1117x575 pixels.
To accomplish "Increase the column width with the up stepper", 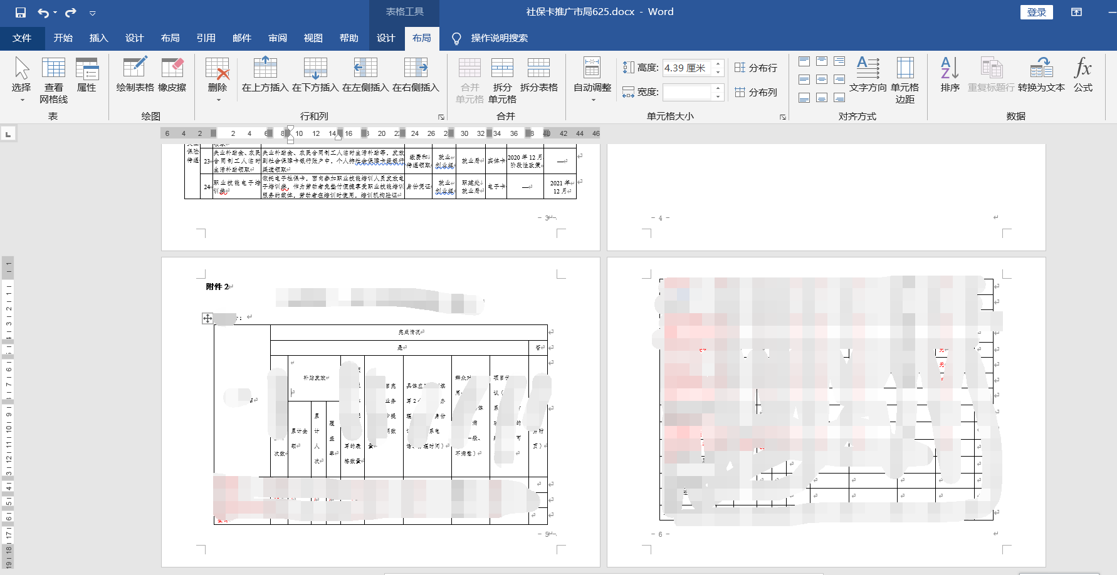I will coord(718,88).
